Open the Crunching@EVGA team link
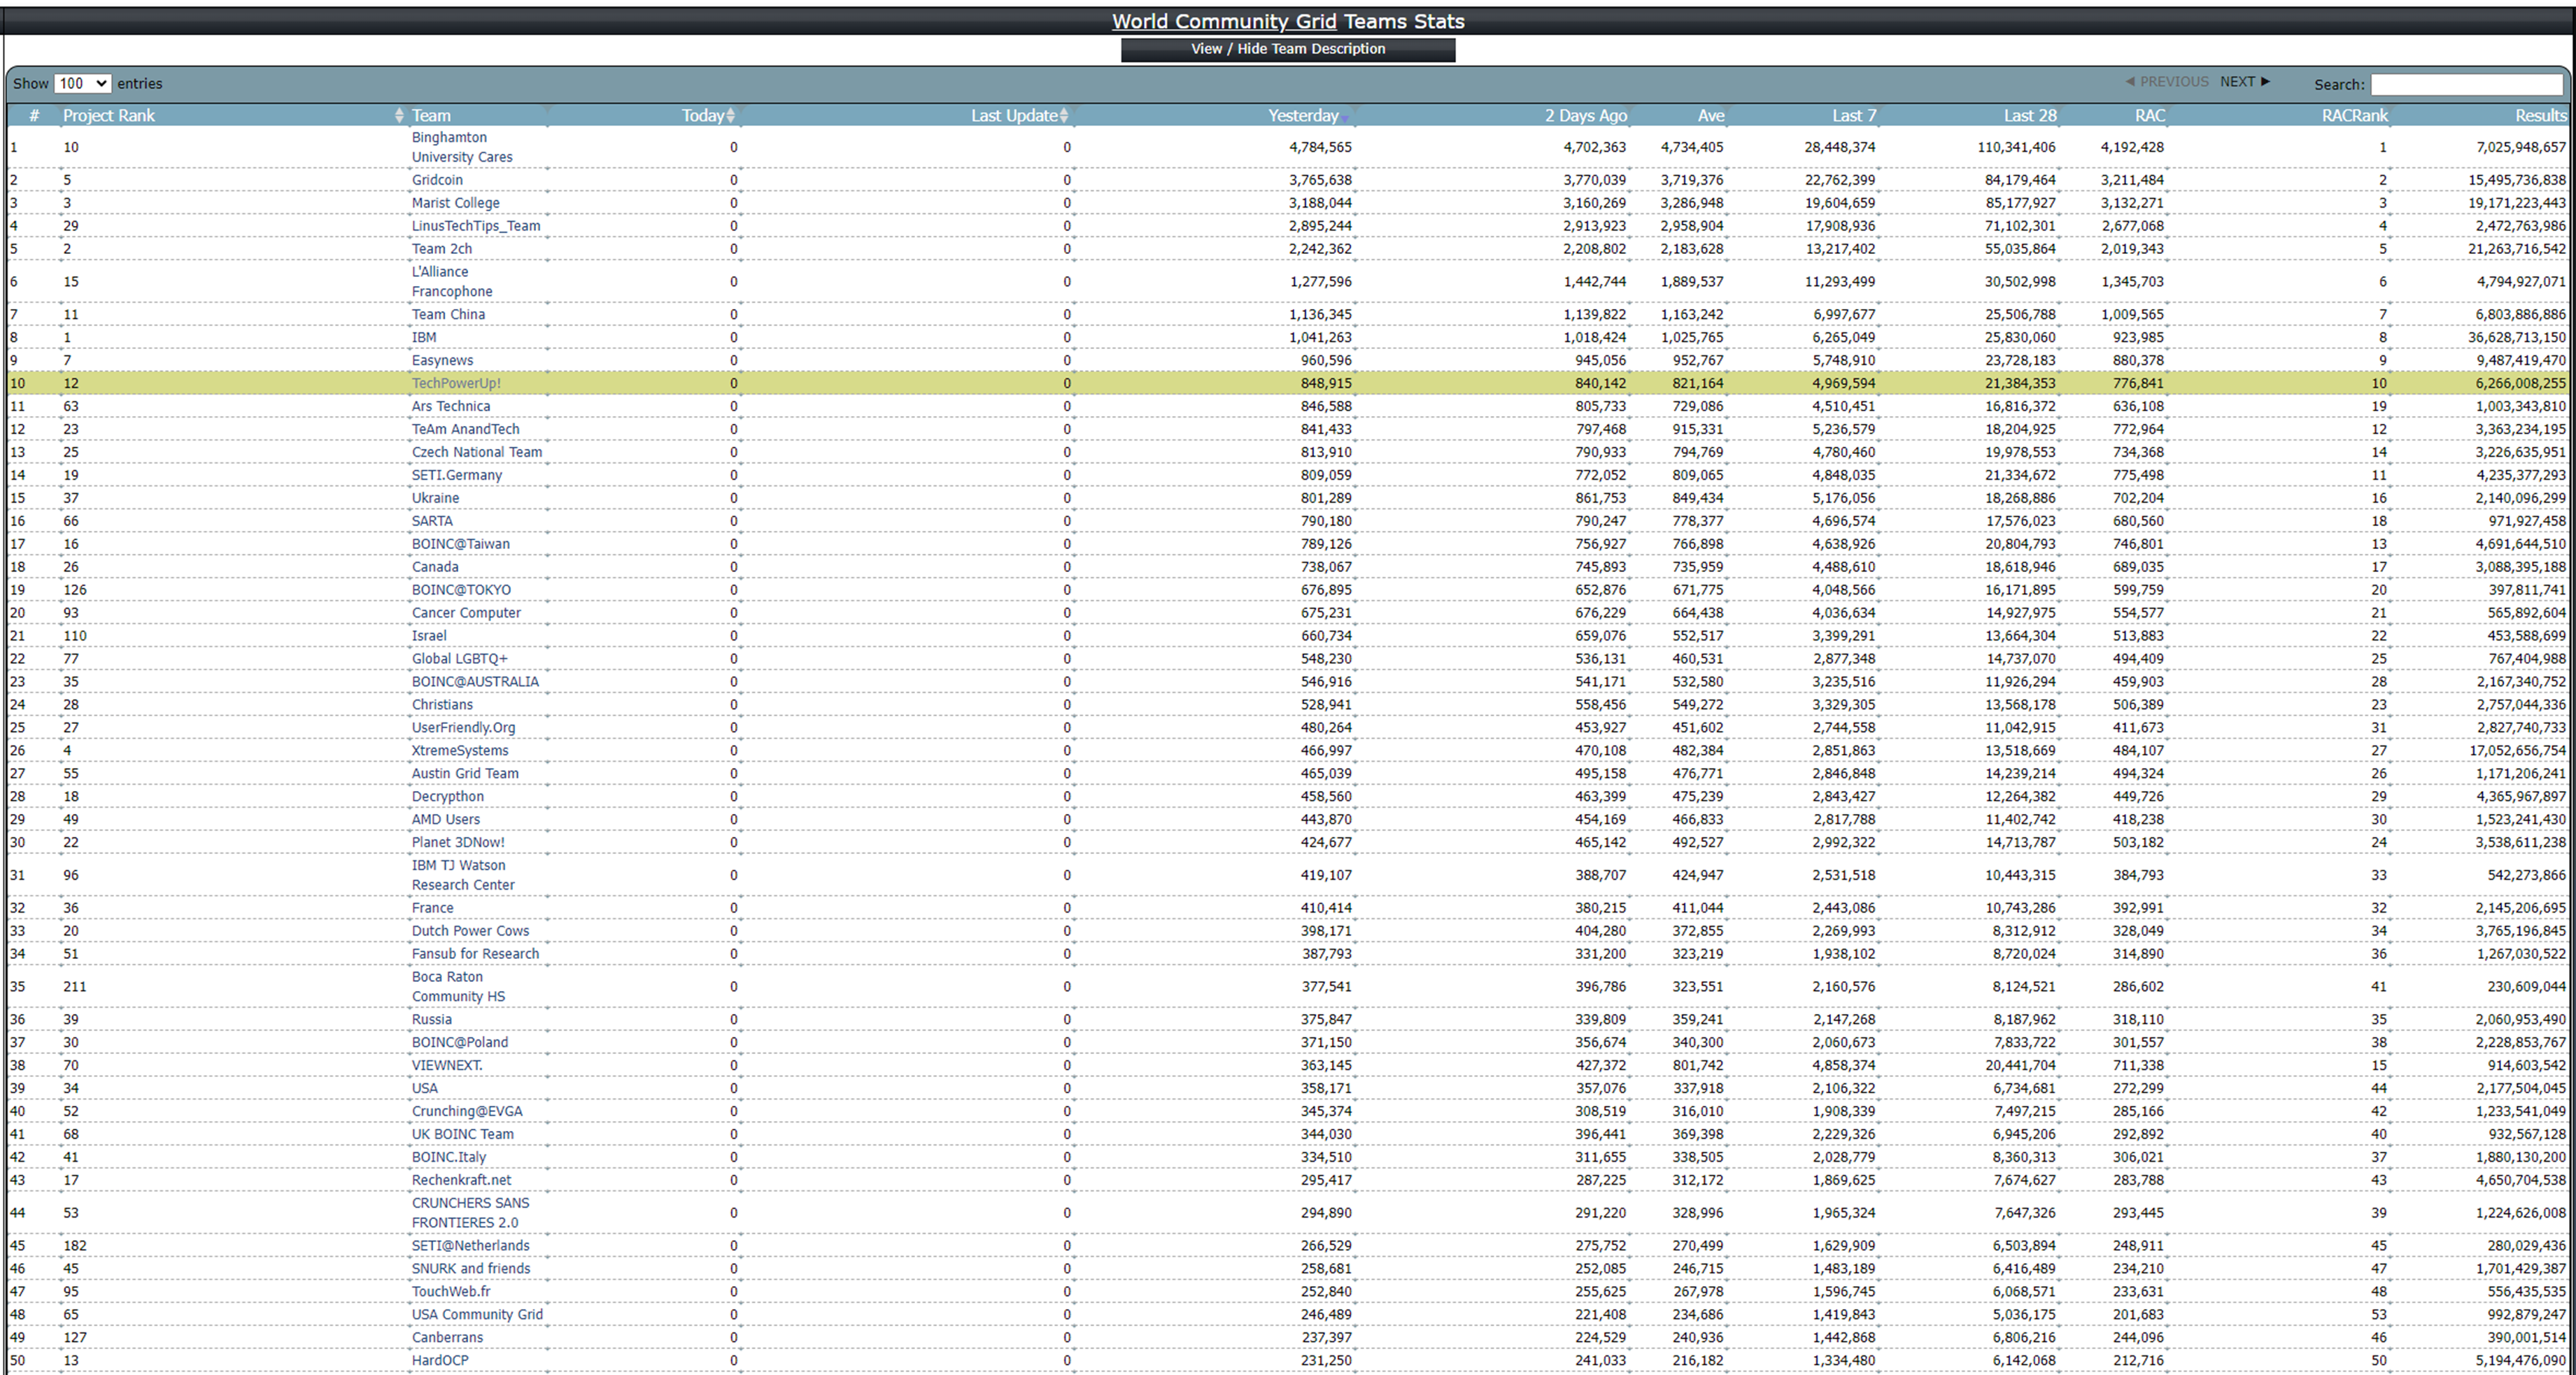Screen dimensions: 2576x1375 pyautogui.click(x=467, y=1112)
